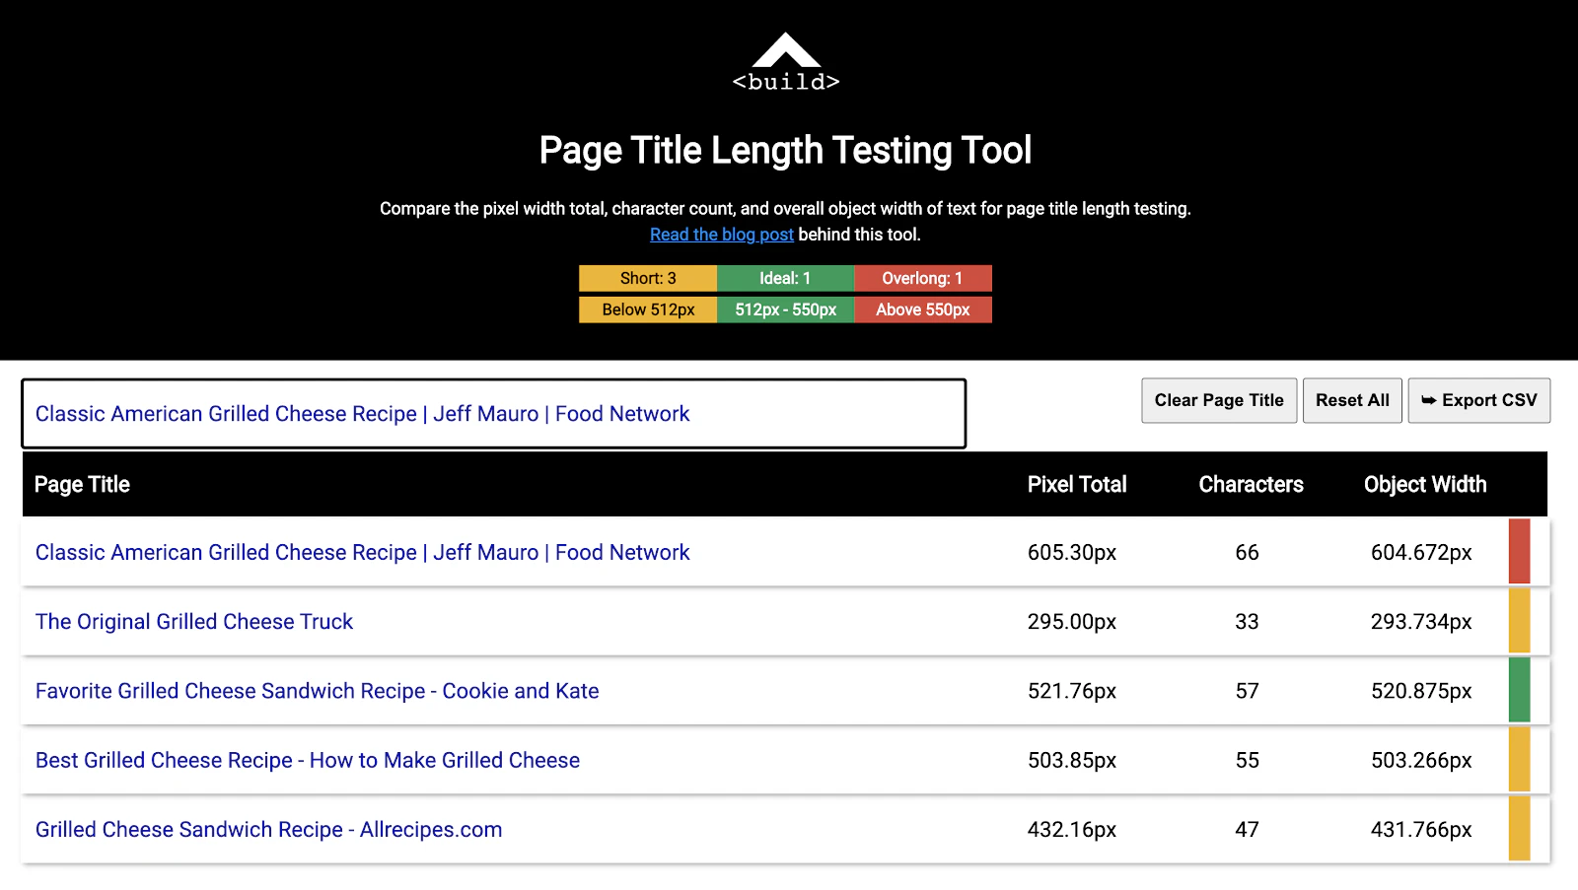Click the arrow icon inside Export CSV button
This screenshot has width=1578, height=890.
pyautogui.click(x=1430, y=400)
